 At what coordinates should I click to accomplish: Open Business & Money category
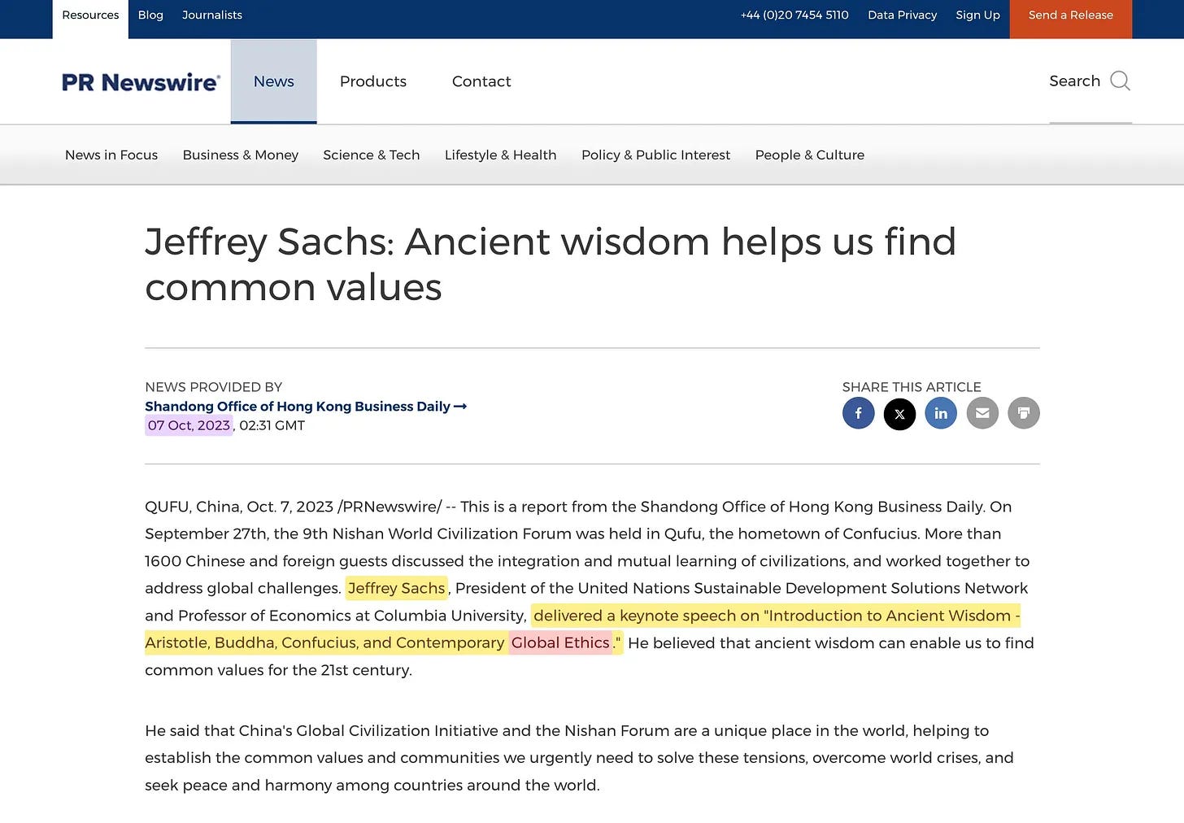(241, 155)
